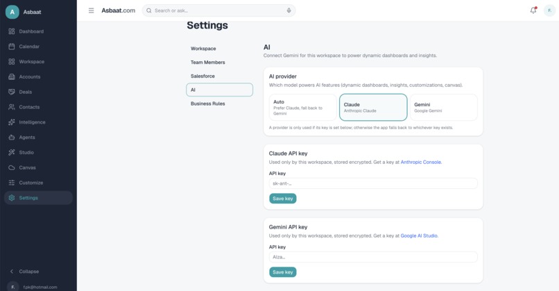Focus the Search or ask field

(x=219, y=10)
